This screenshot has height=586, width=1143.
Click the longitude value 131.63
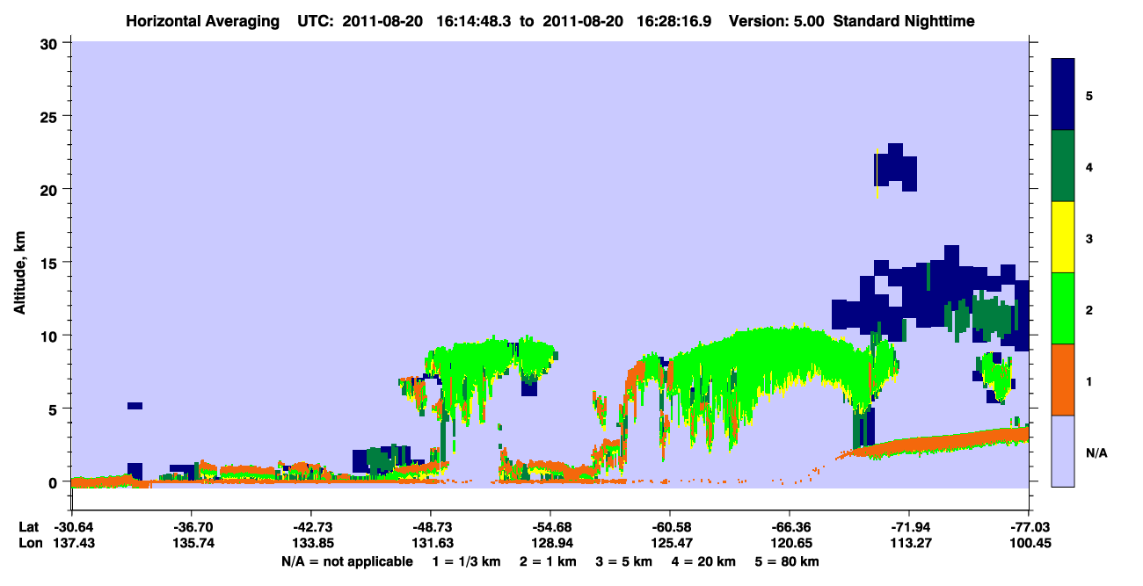[431, 544]
